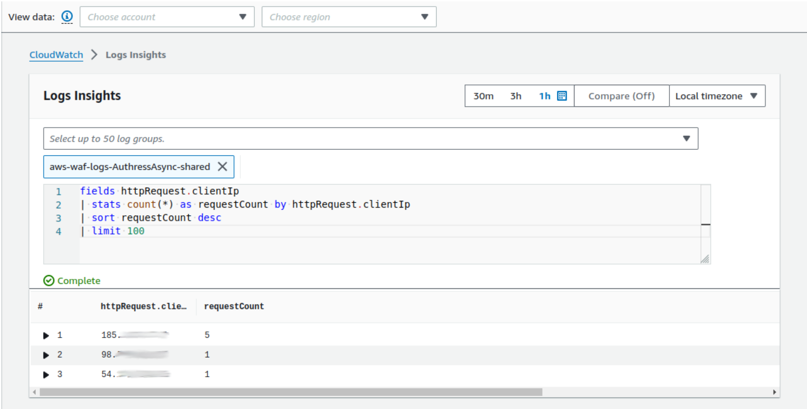Image resolution: width=807 pixels, height=409 pixels.
Task: Sort by the requestCount column header
Action: click(234, 306)
